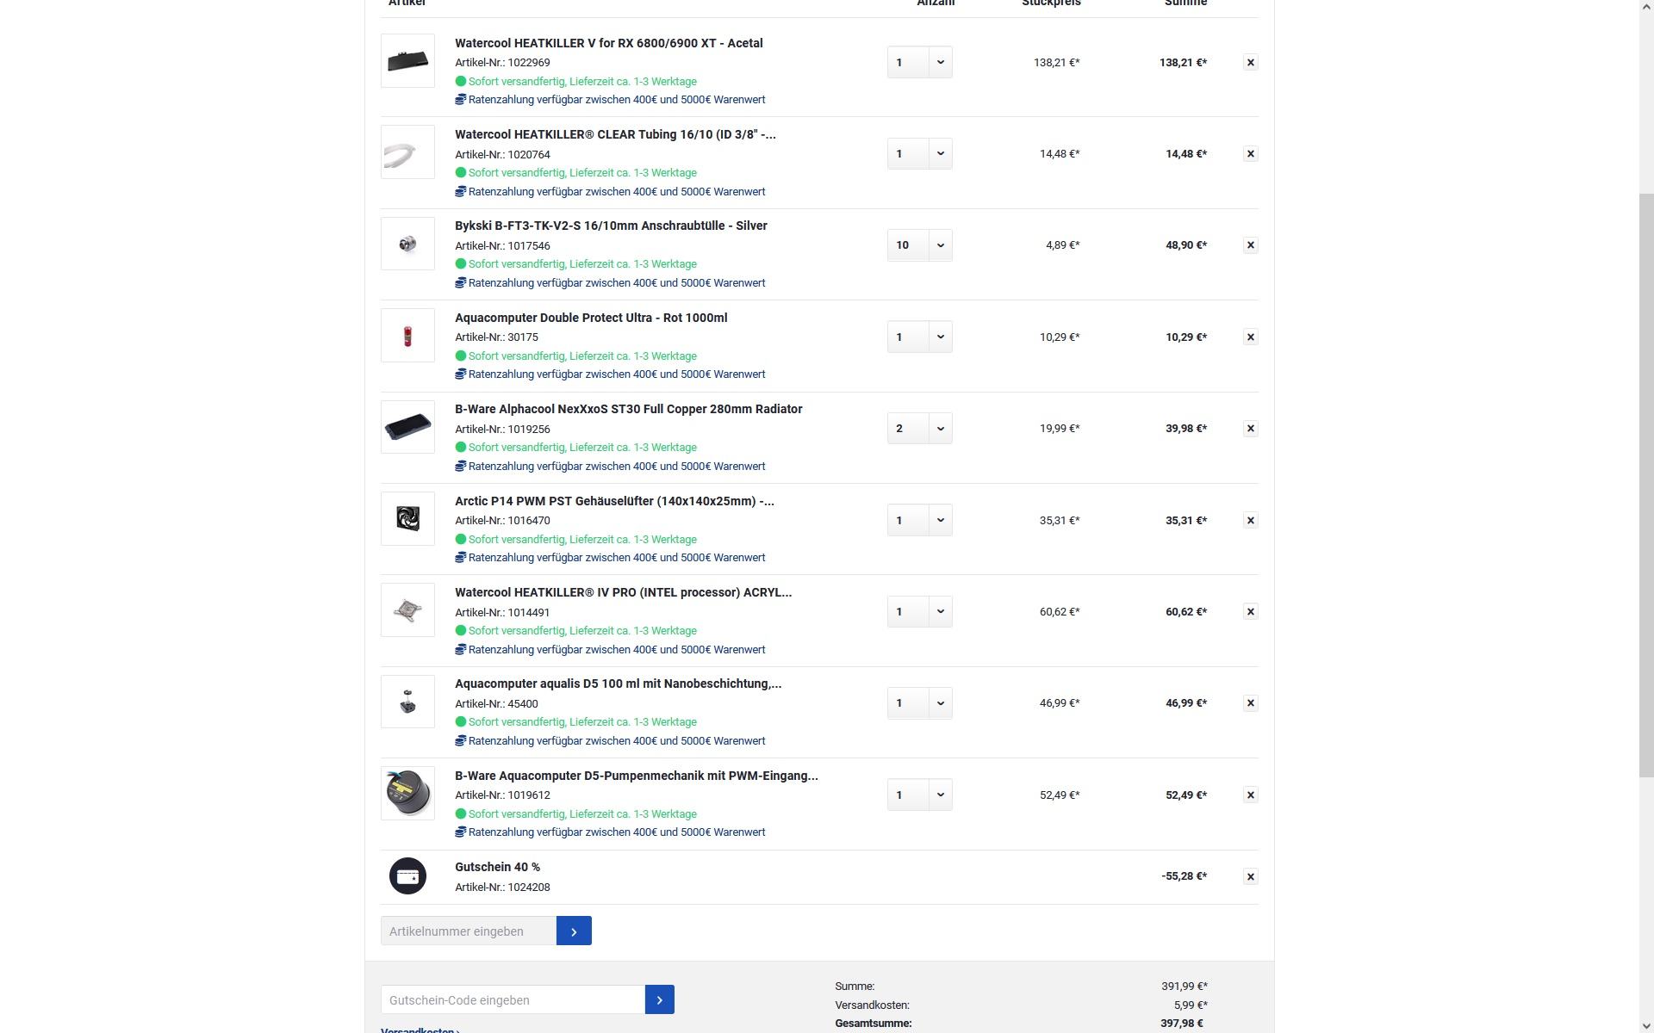
Task: Open the Watercool HEATKILLER IV PRO product page
Action: pyautogui.click(x=623, y=593)
